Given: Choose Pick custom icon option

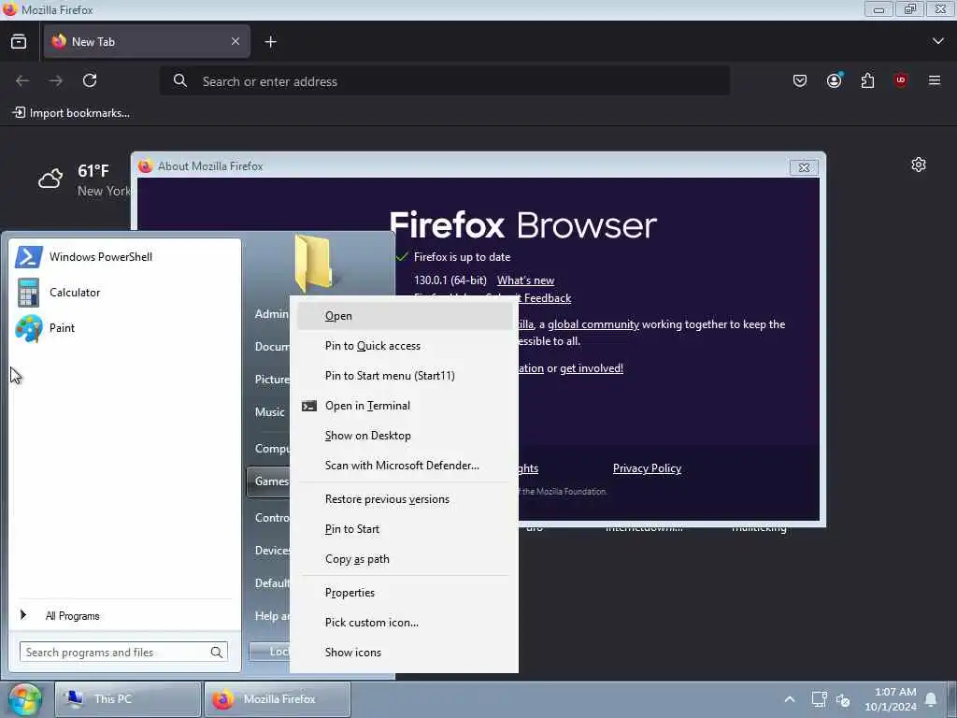Looking at the screenshot, I should tap(405, 622).
